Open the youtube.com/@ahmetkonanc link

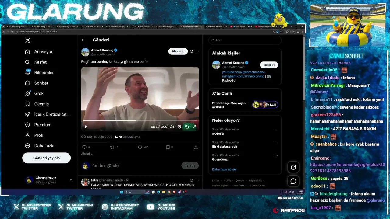pyautogui.click(x=243, y=72)
